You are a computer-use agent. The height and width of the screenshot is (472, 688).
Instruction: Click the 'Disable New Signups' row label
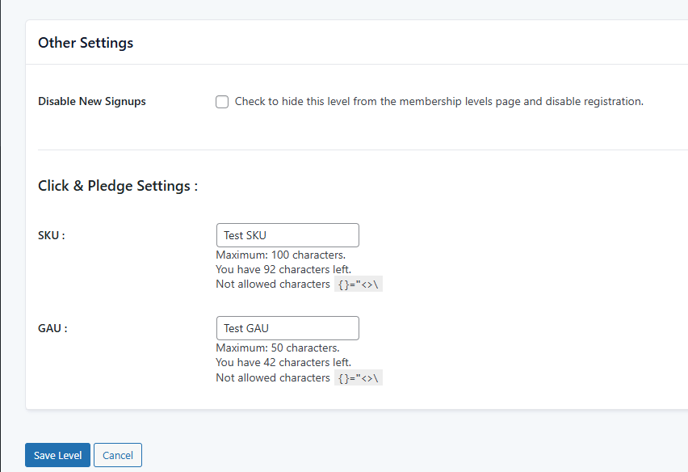(92, 101)
